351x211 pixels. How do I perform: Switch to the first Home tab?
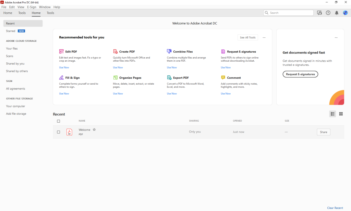pos(8,13)
